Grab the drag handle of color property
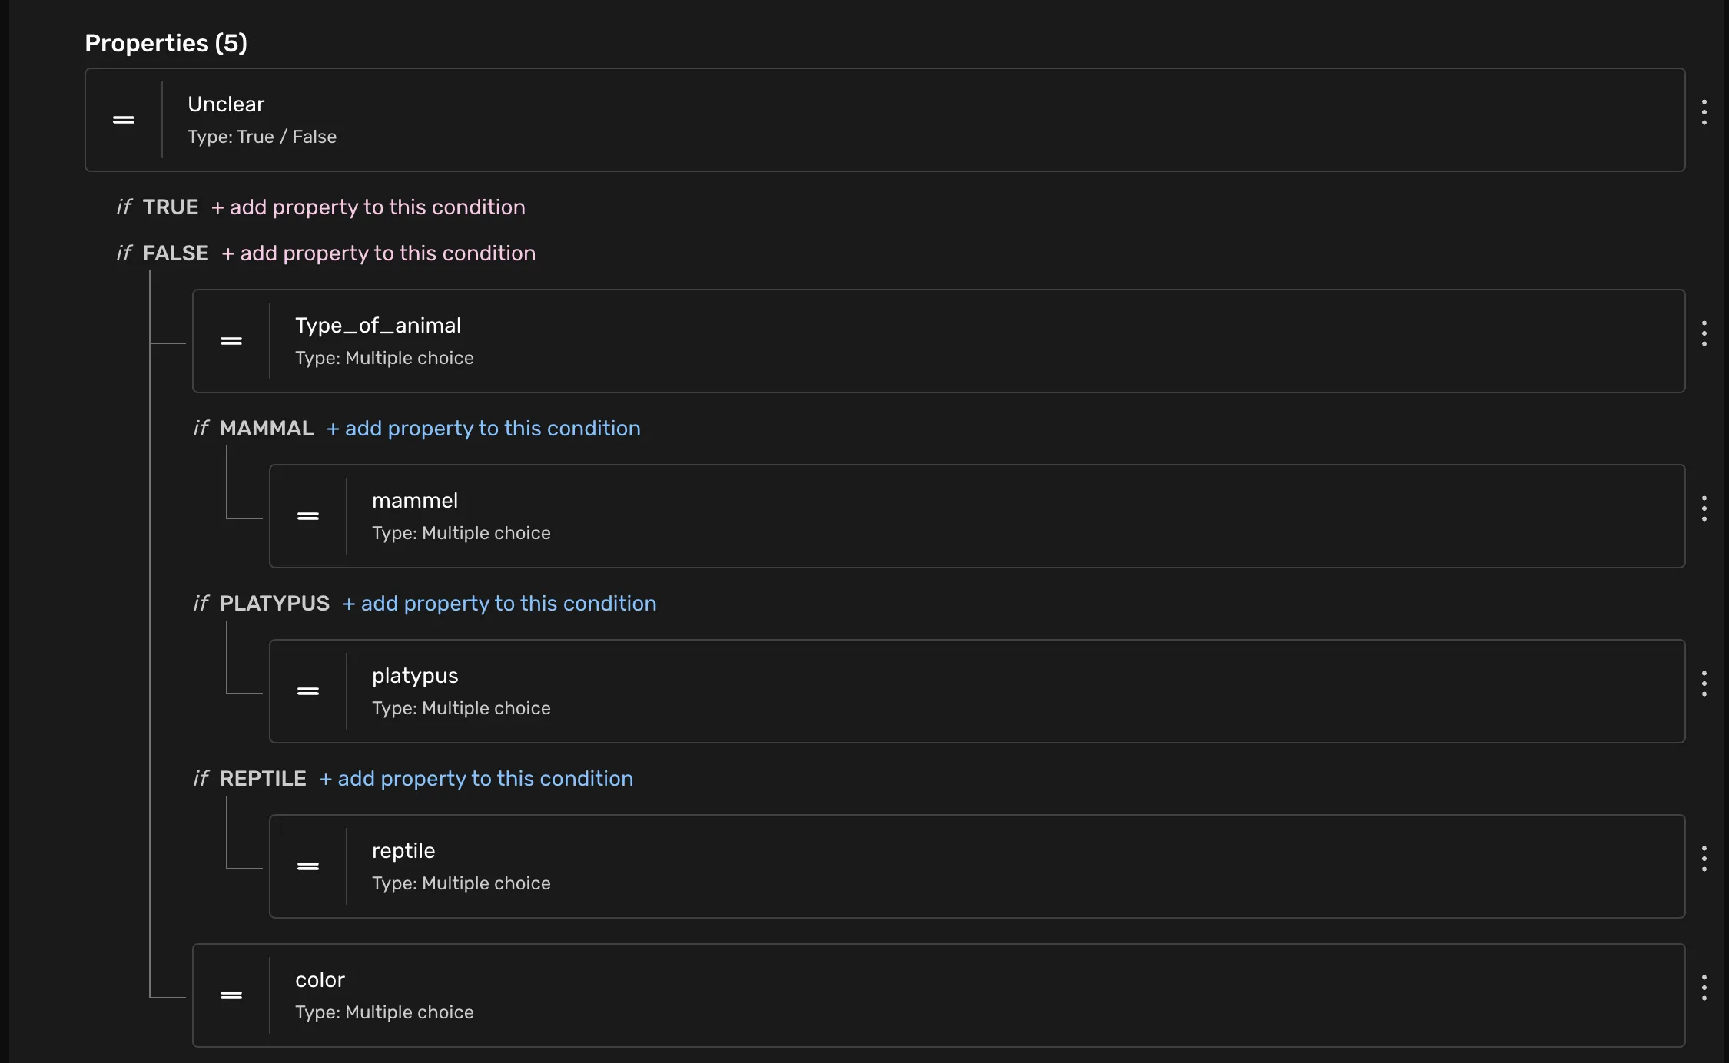Image resolution: width=1729 pixels, height=1063 pixels. point(231,995)
